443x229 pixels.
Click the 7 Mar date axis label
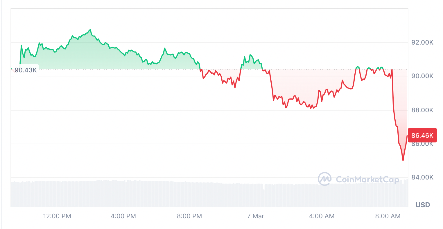click(256, 216)
